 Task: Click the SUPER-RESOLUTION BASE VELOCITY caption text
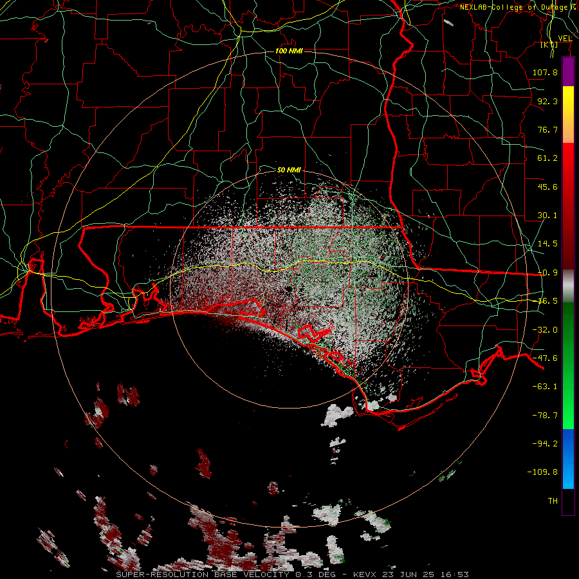pos(203,574)
